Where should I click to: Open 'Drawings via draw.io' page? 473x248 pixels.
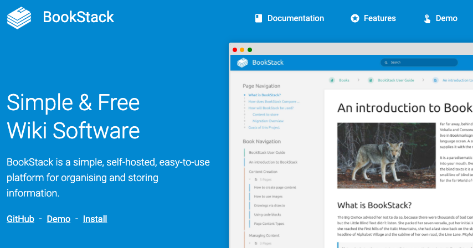click(x=269, y=205)
